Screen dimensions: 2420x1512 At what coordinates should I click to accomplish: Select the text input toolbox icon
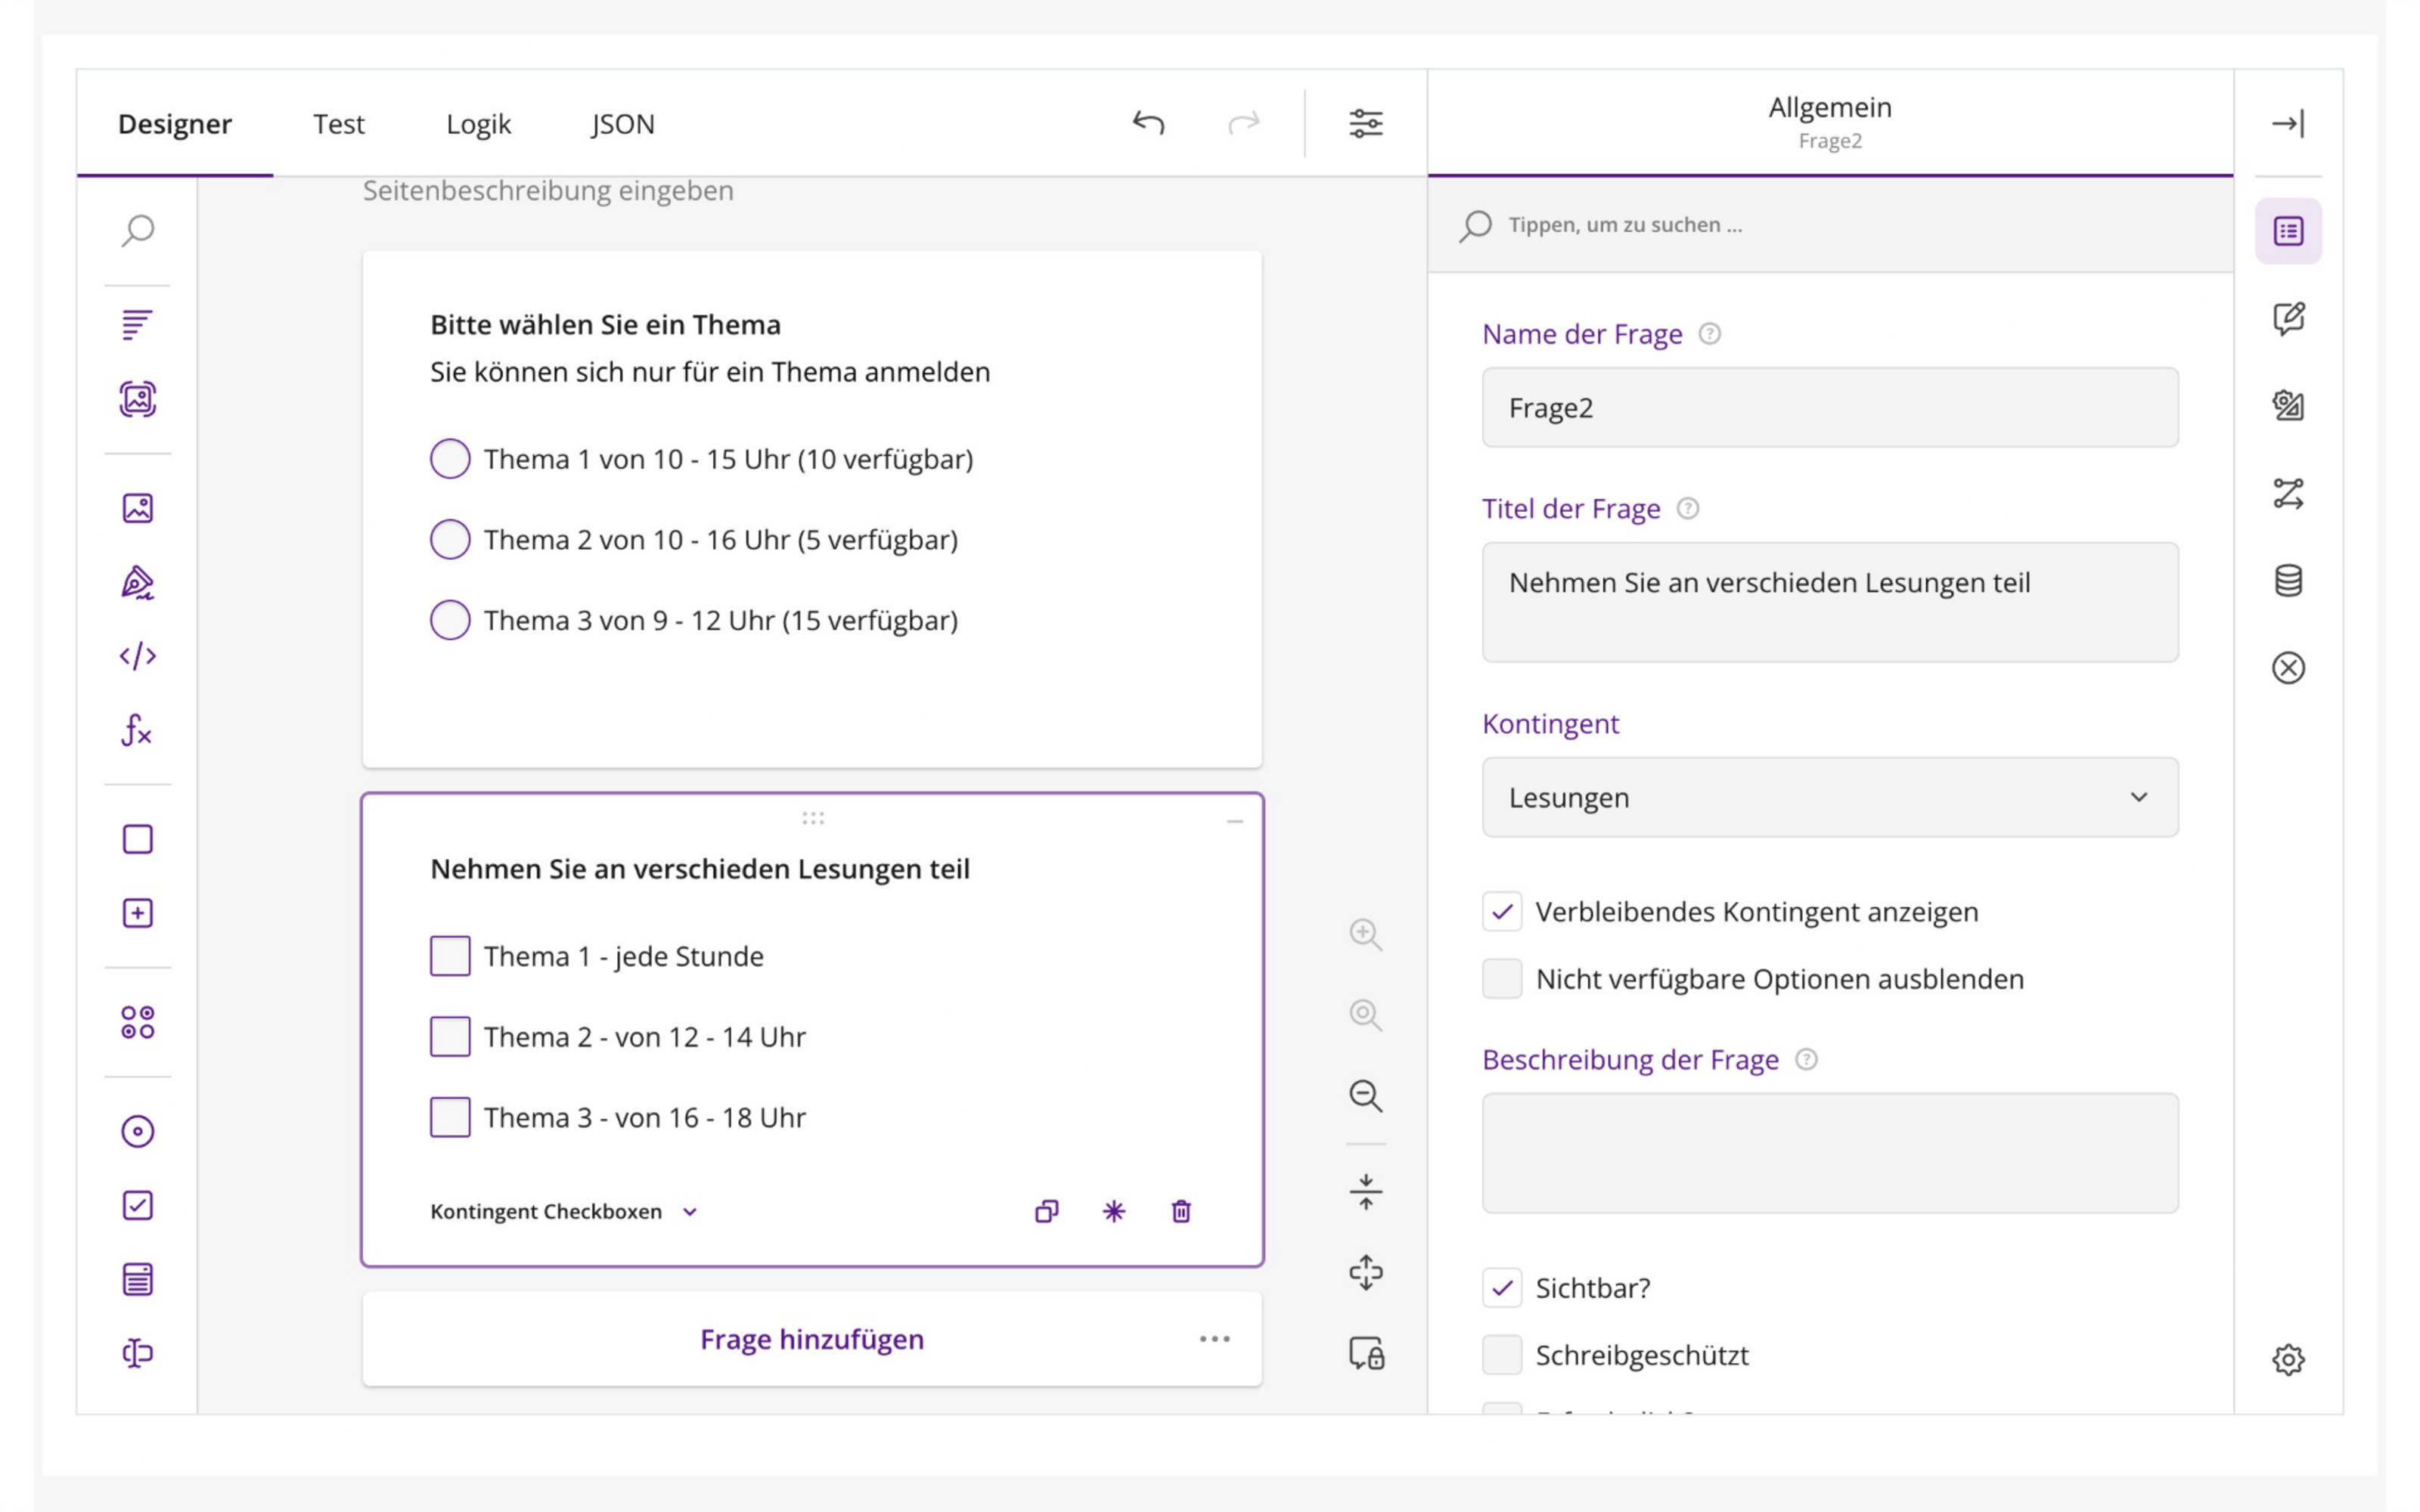pyautogui.click(x=138, y=1353)
